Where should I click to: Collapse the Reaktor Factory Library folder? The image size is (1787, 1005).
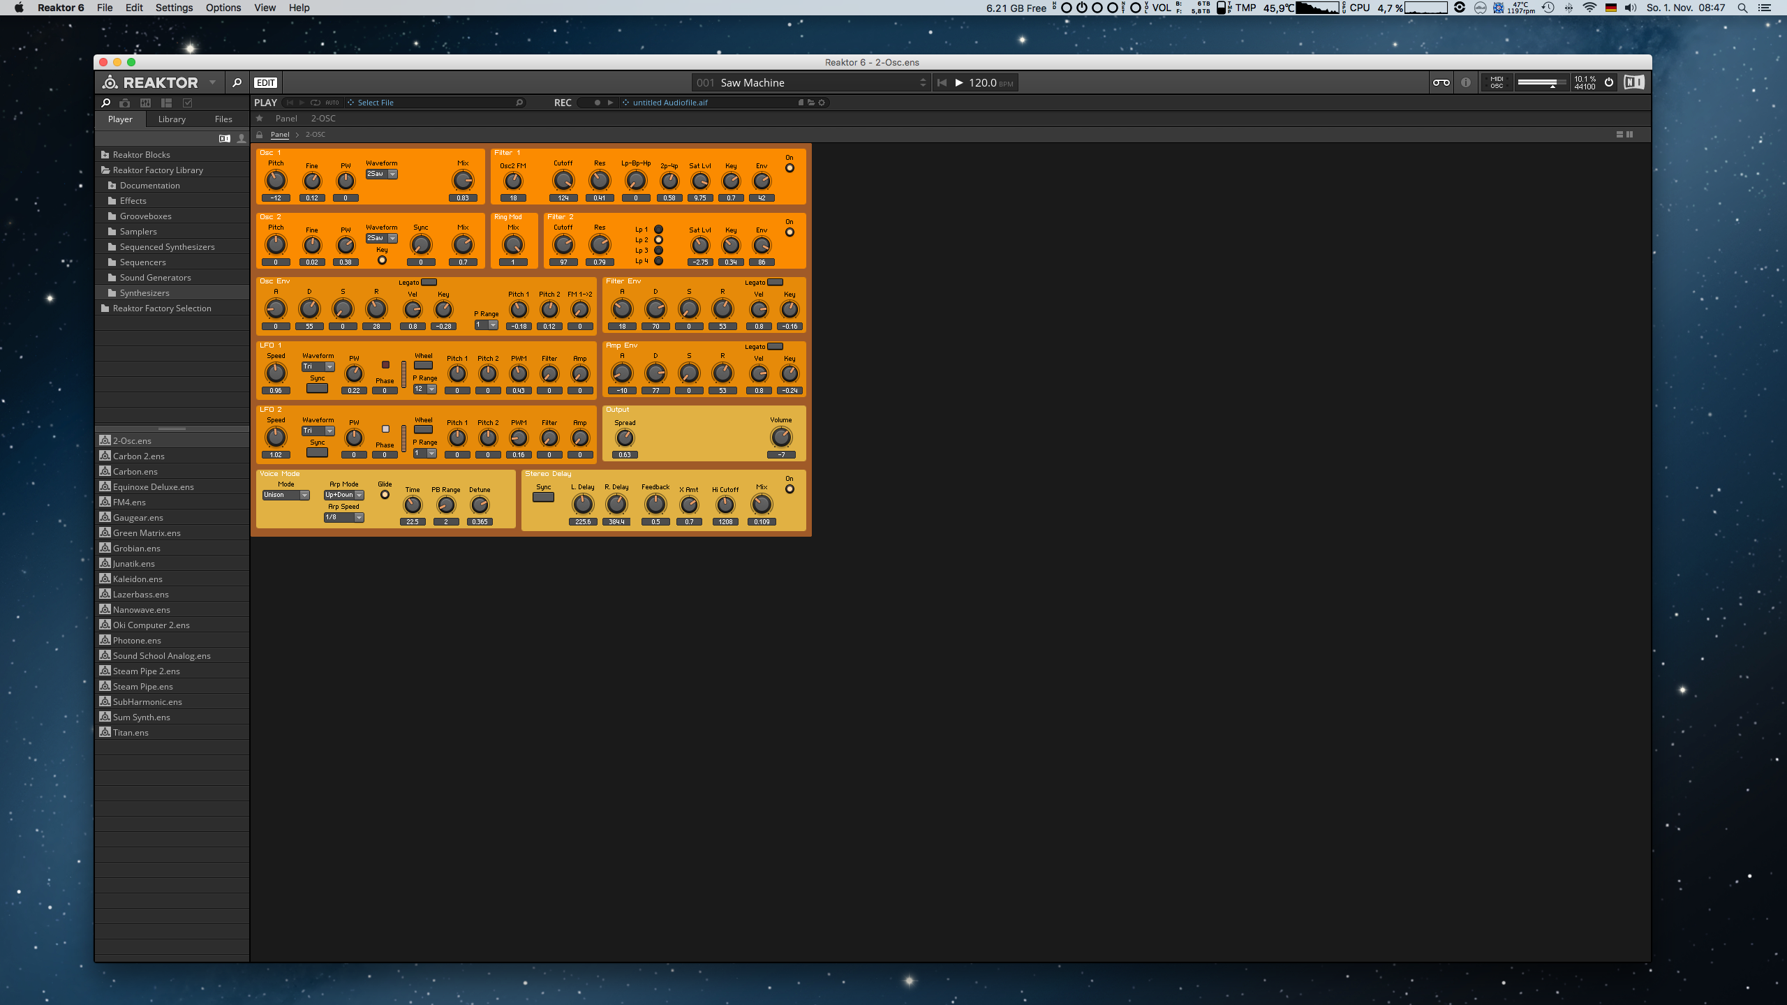click(x=172, y=170)
